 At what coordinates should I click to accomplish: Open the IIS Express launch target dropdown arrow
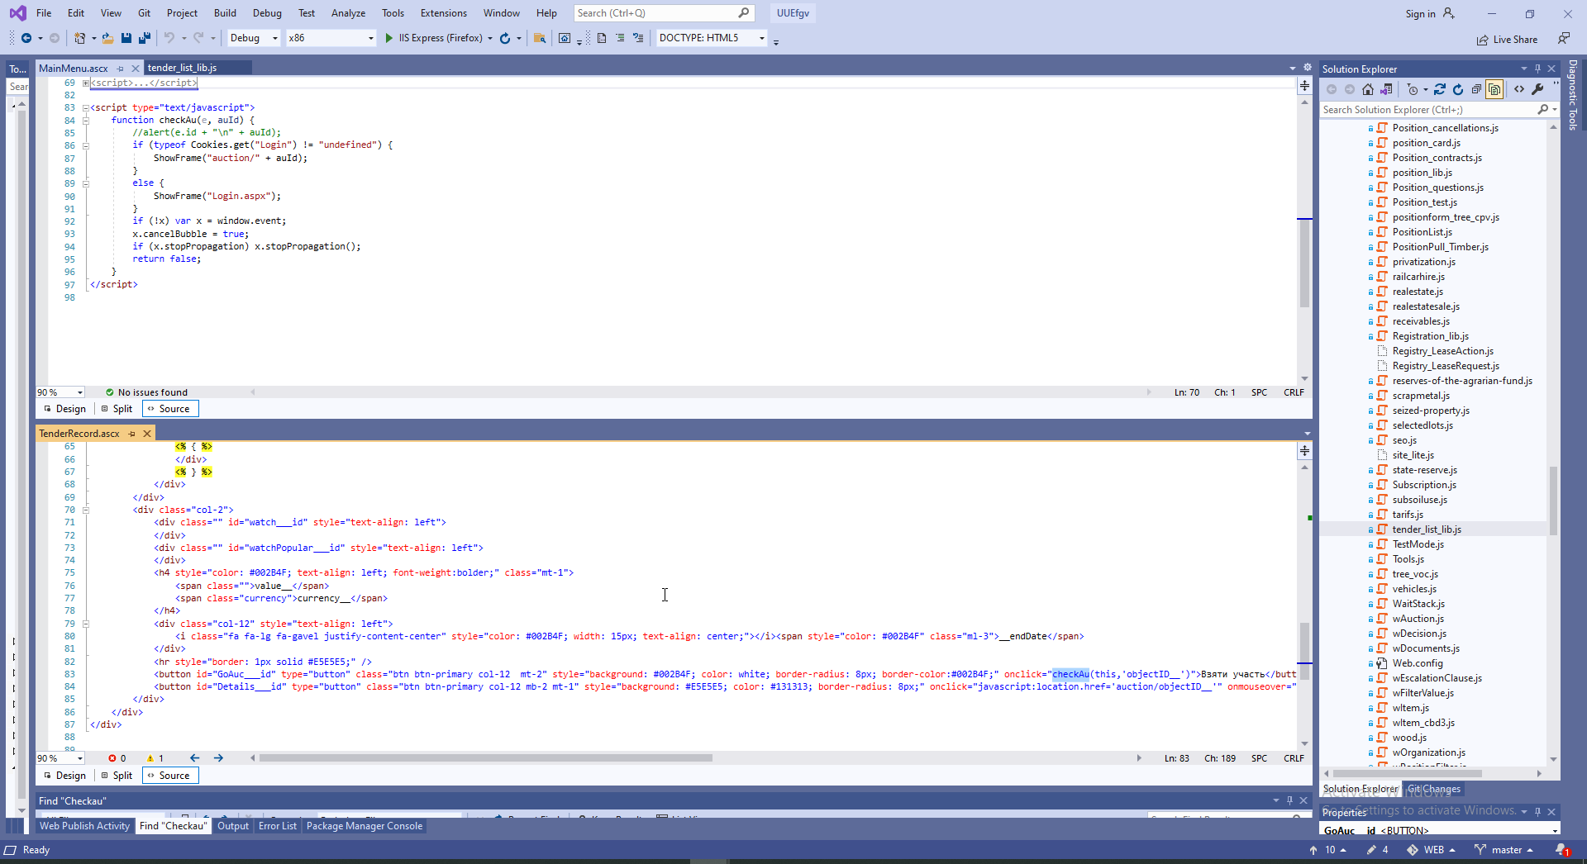point(490,38)
